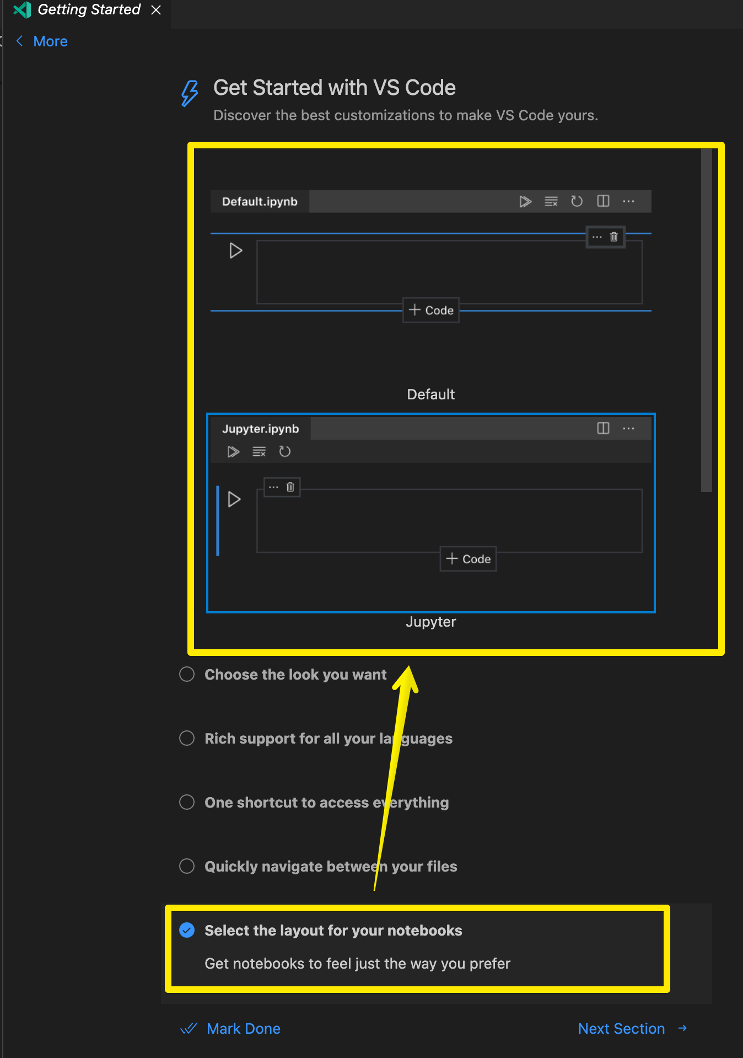Screen dimensions: 743x1058
Task: Click the + Code button in Default preview
Action: (431, 310)
